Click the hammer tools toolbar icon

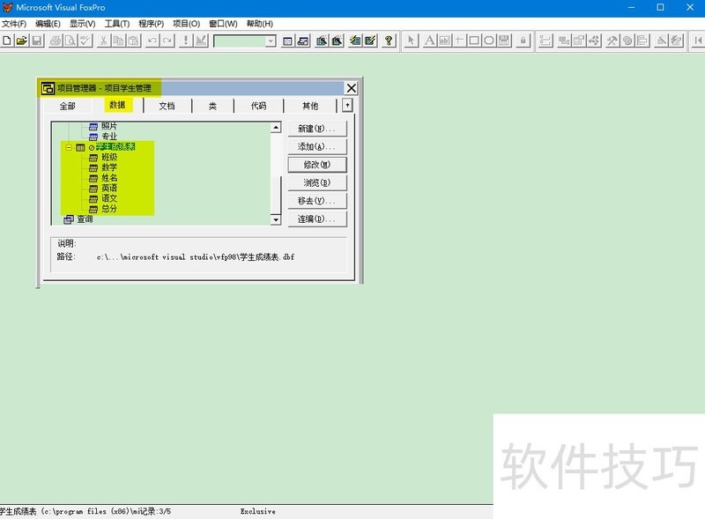[612, 41]
